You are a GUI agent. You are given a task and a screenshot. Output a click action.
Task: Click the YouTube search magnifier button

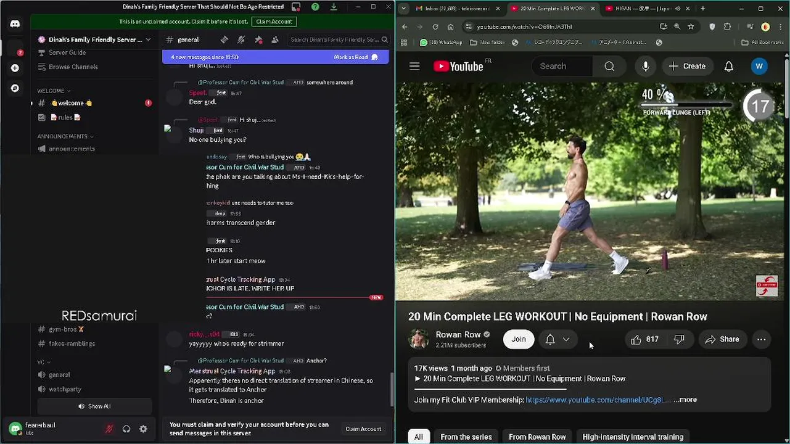[x=609, y=66]
